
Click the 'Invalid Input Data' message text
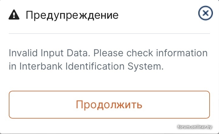pos(49,53)
